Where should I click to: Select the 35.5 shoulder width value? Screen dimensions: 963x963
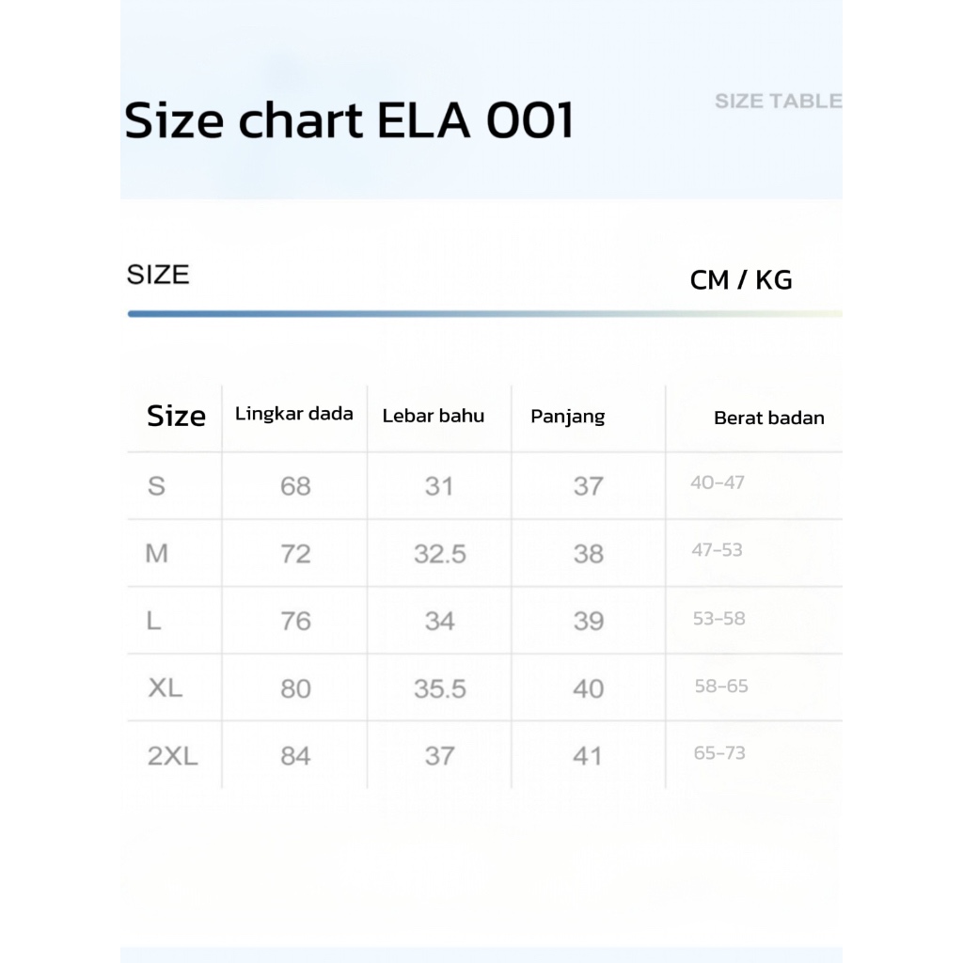click(440, 688)
